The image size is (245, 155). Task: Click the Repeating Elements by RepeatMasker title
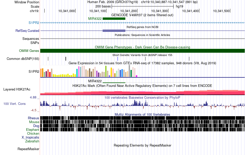(143, 145)
